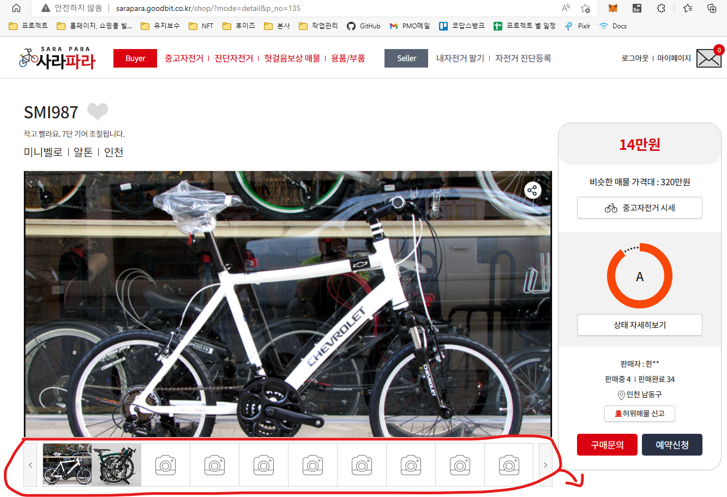Report listing via 허위매물 신고
727x497 pixels.
click(639, 414)
